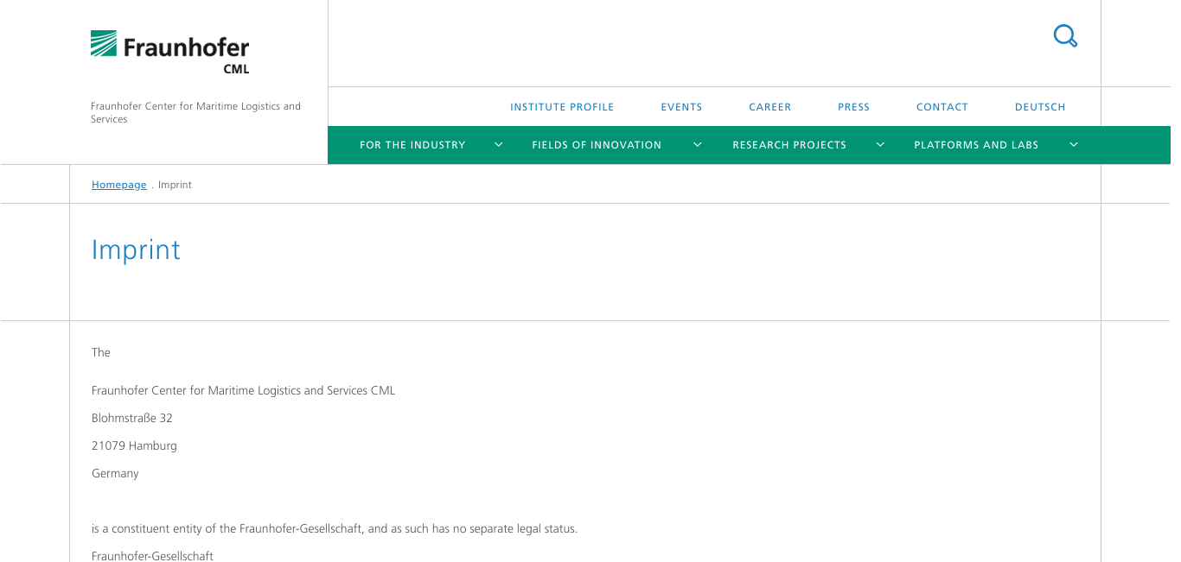Open the Contact page
This screenshot has height=562, width=1181.
tap(942, 107)
